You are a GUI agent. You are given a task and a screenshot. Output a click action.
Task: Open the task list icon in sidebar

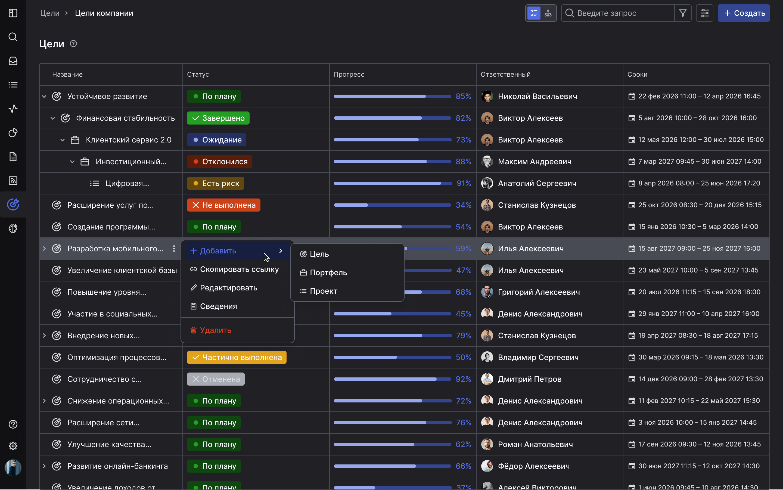(x=13, y=85)
